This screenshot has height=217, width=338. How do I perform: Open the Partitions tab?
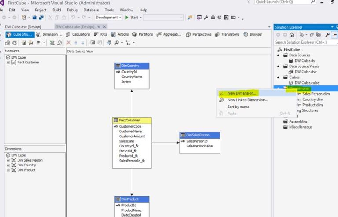[x=143, y=34]
